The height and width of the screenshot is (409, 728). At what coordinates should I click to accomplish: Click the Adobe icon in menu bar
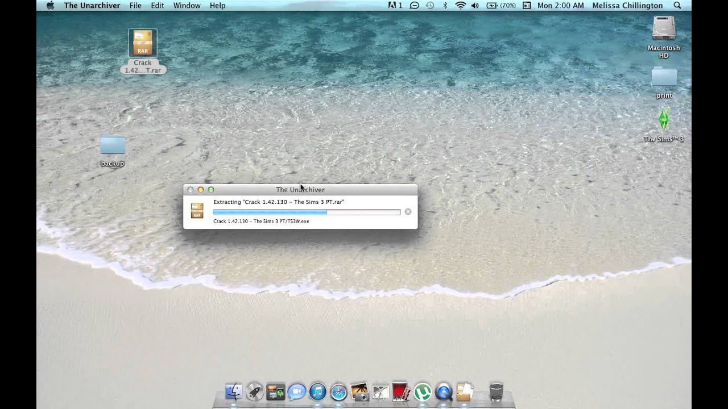395,5
